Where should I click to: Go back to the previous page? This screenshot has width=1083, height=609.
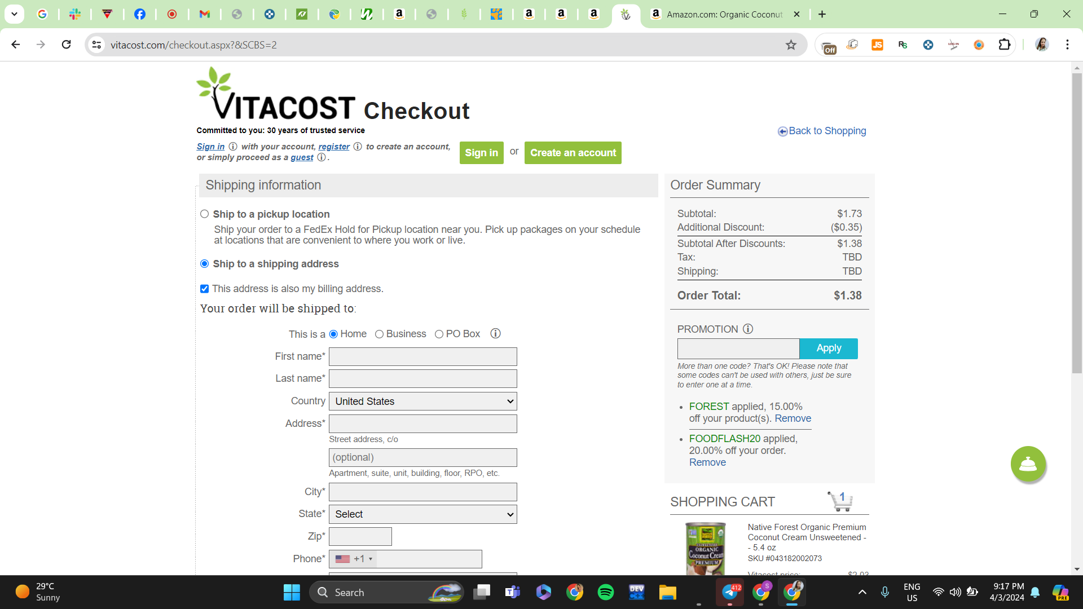click(x=16, y=45)
